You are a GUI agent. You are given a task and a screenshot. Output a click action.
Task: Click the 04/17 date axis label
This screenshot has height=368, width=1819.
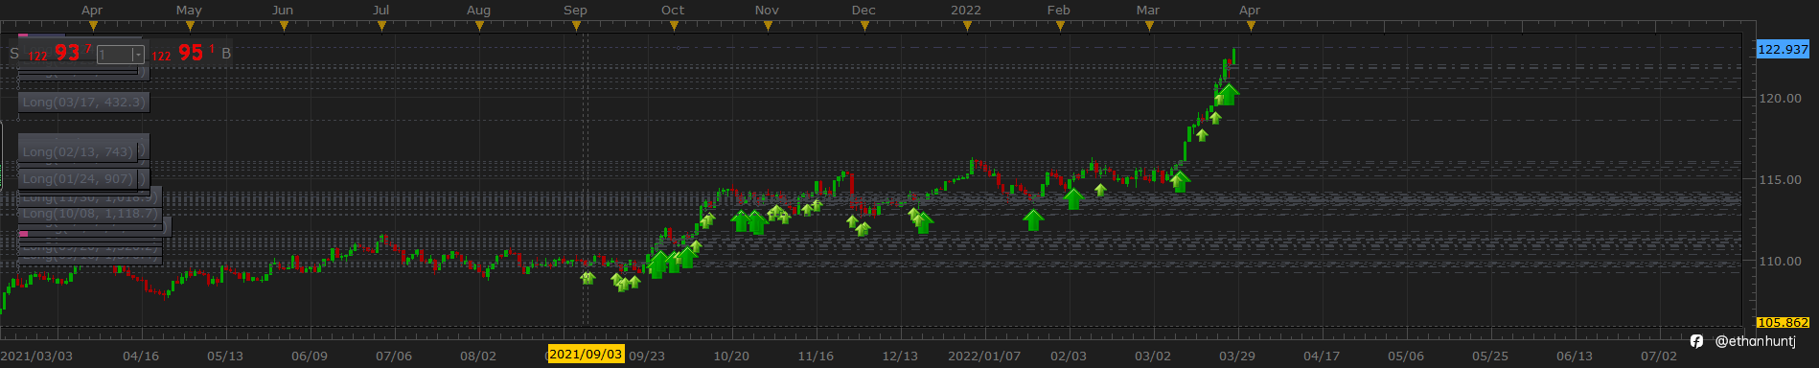pos(1322,356)
